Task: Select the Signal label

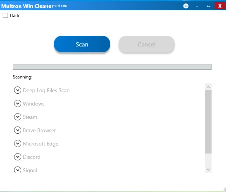Action: (30, 170)
